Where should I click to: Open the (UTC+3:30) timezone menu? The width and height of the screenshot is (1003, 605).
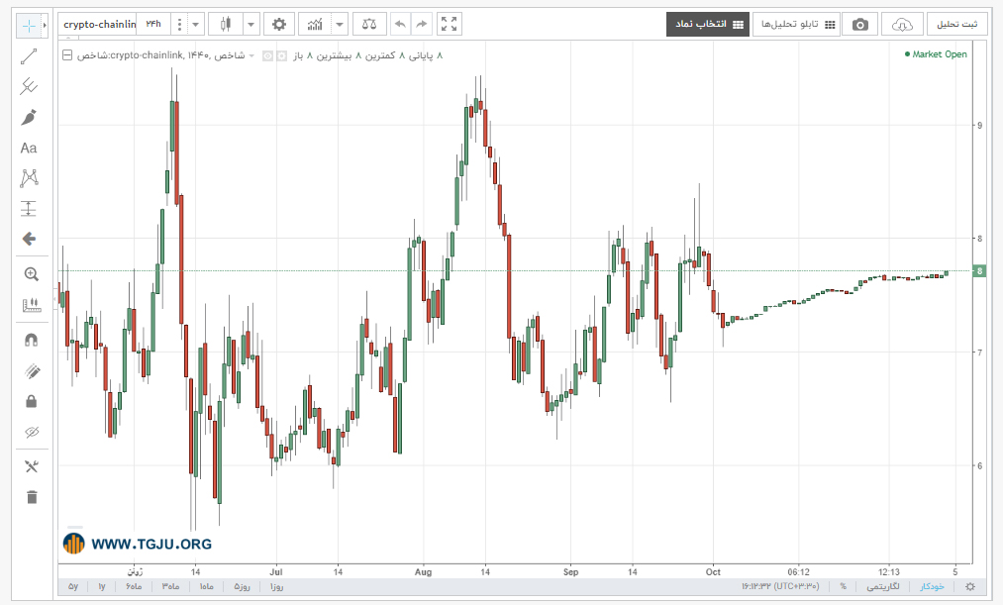click(x=780, y=586)
